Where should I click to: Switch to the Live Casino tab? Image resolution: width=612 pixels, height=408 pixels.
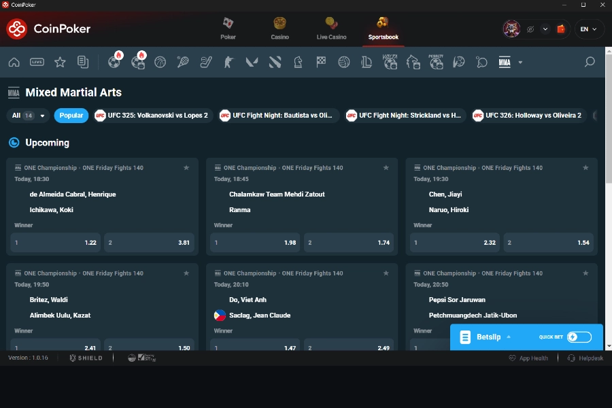[x=331, y=28]
